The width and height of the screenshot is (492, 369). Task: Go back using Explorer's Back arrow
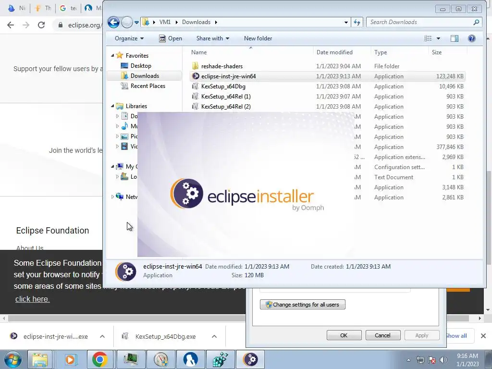pos(113,22)
